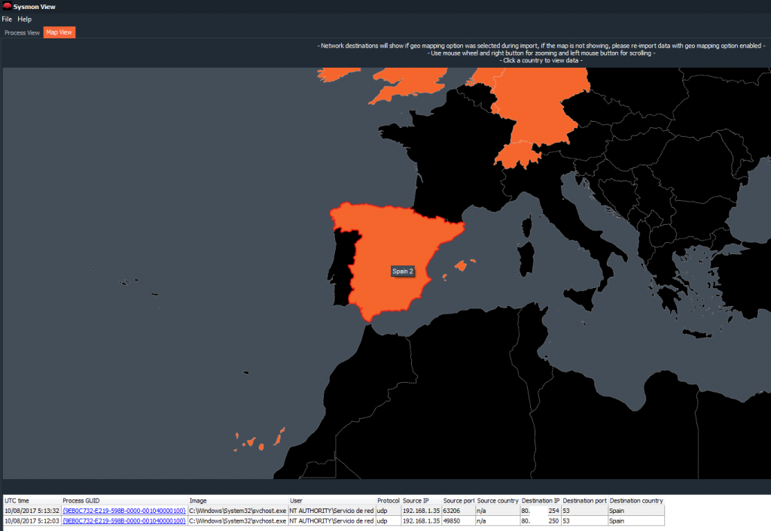771x531 pixels.
Task: Sort by the UTC time column header
Action: tap(17, 501)
